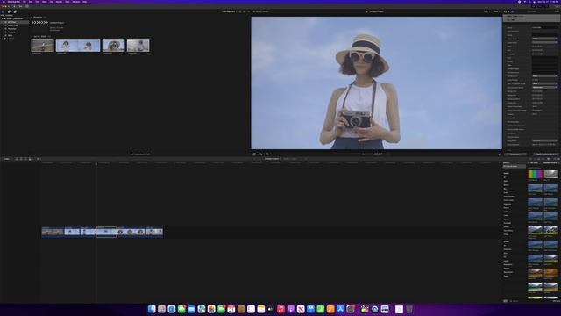Open the Video Roles dropdown in inspector
The image size is (561, 316).
(545, 39)
